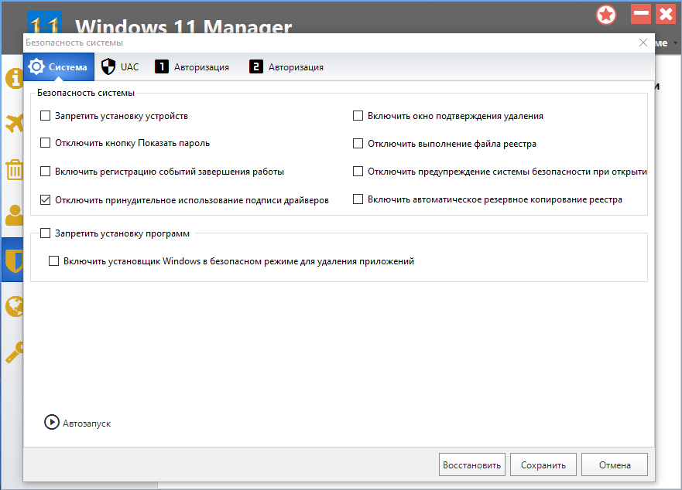This screenshot has height=490, width=682.
Task: Open the Cleaner trash bin sidebar icon
Action: pyautogui.click(x=15, y=169)
